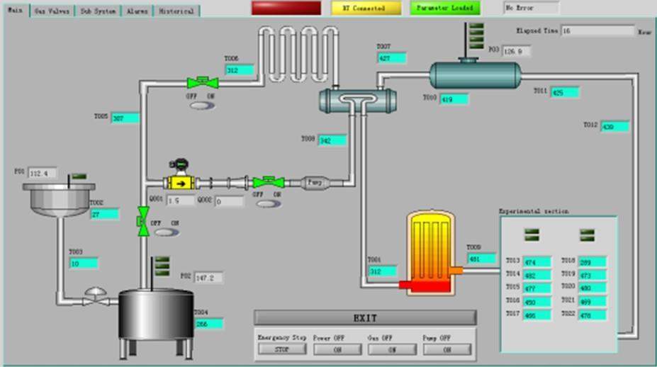Viewport: 657px width, 367px height.
Task: Click the Pump symbol on the pipeline
Action: pos(315,183)
